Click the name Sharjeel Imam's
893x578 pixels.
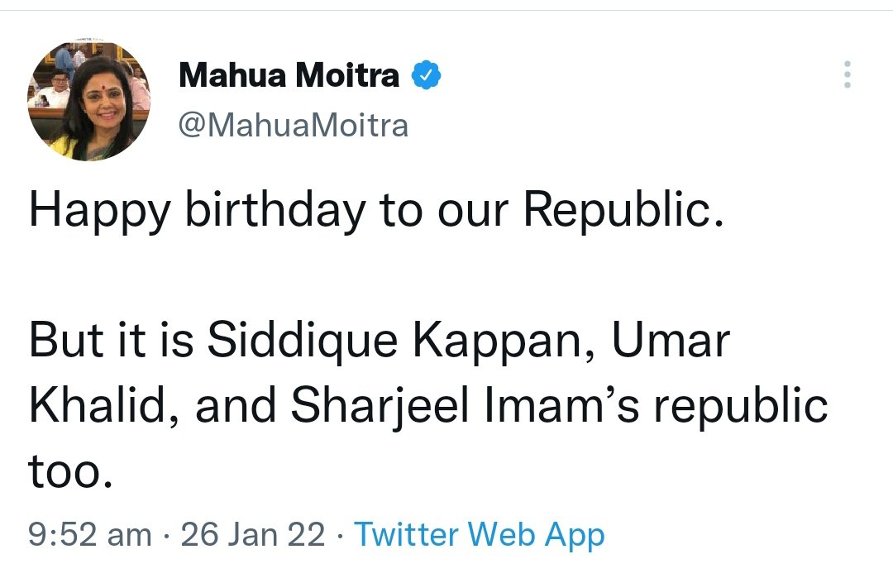click(x=474, y=405)
